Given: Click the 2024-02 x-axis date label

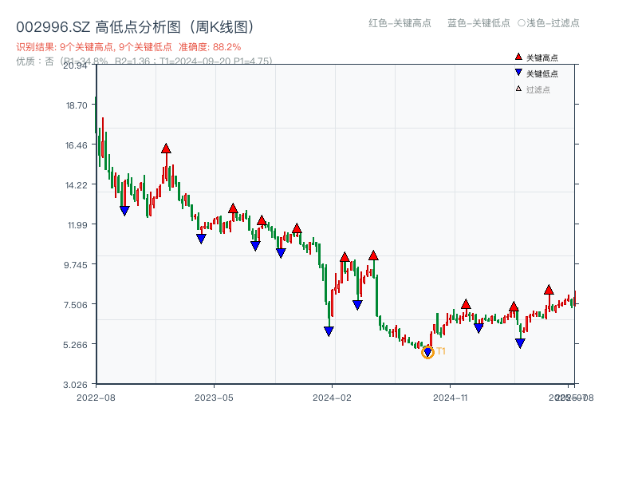Looking at the screenshot, I should 332,397.
